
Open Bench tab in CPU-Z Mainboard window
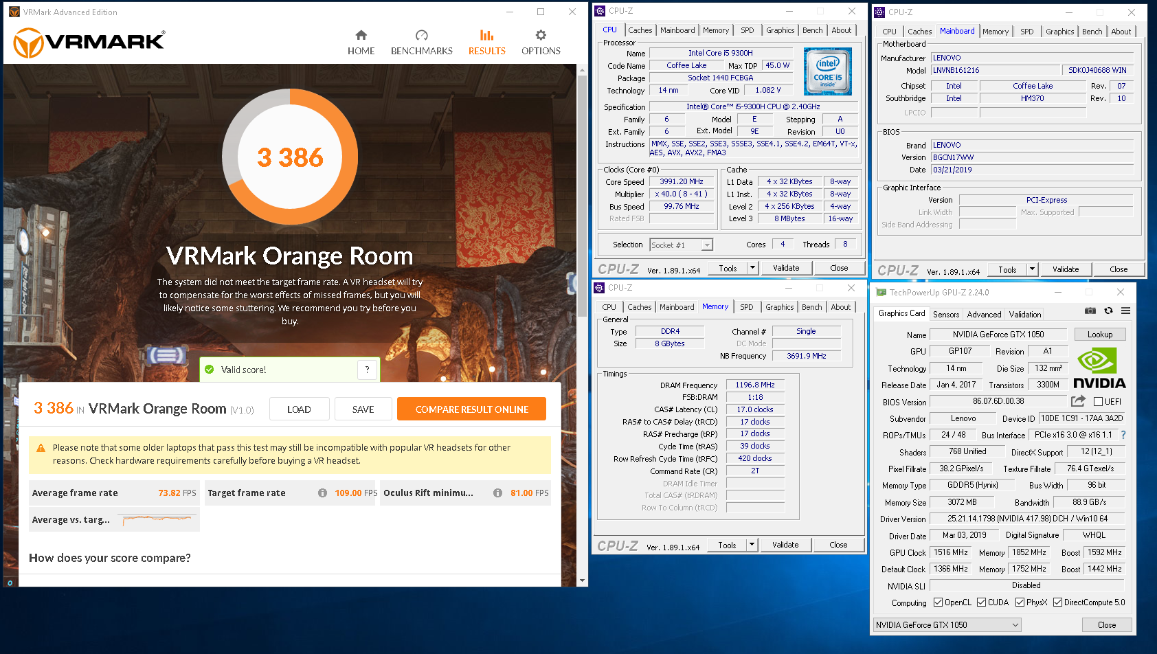(x=1092, y=32)
